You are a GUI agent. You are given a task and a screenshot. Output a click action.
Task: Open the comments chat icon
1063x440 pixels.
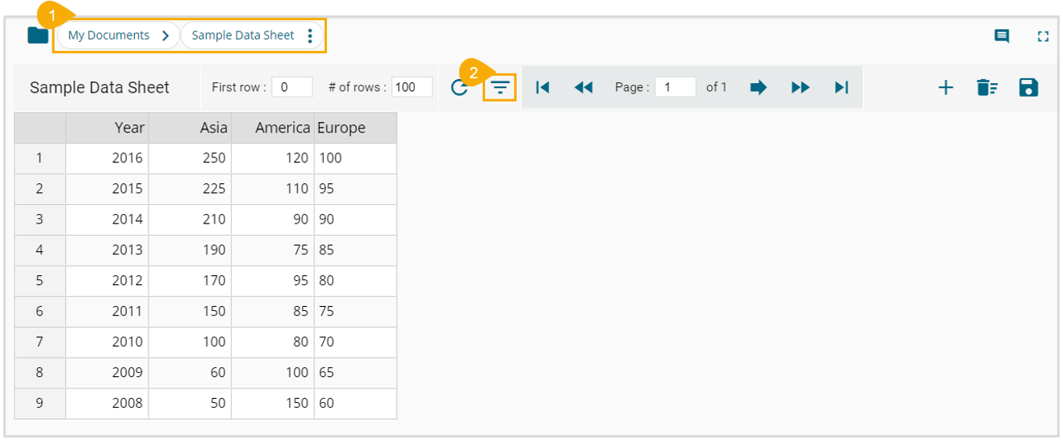1002,36
